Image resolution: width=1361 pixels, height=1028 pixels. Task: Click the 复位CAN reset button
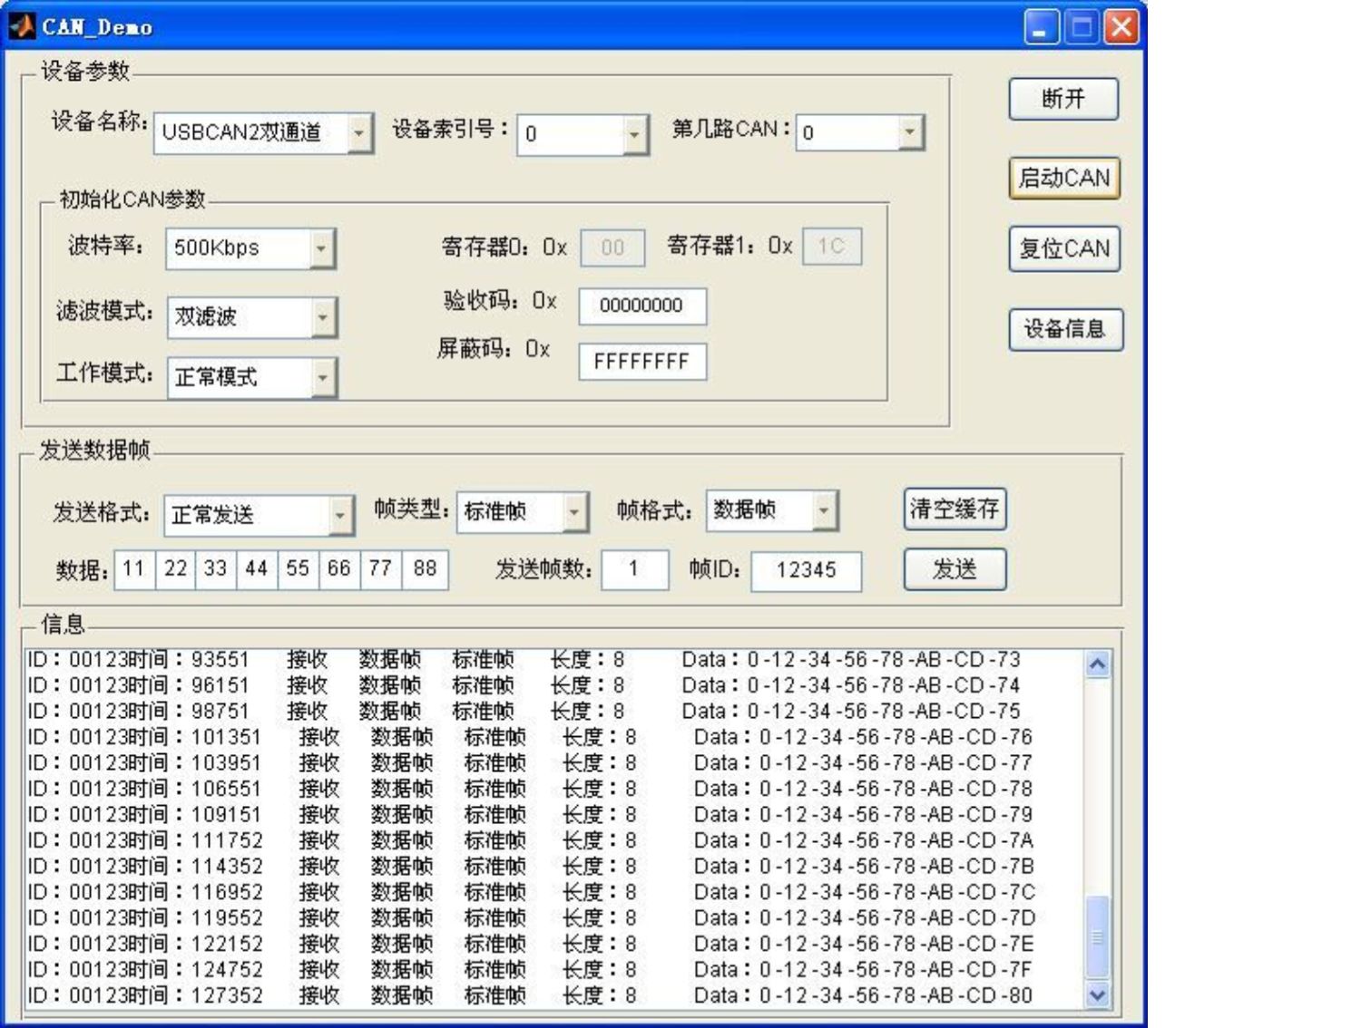1064,248
